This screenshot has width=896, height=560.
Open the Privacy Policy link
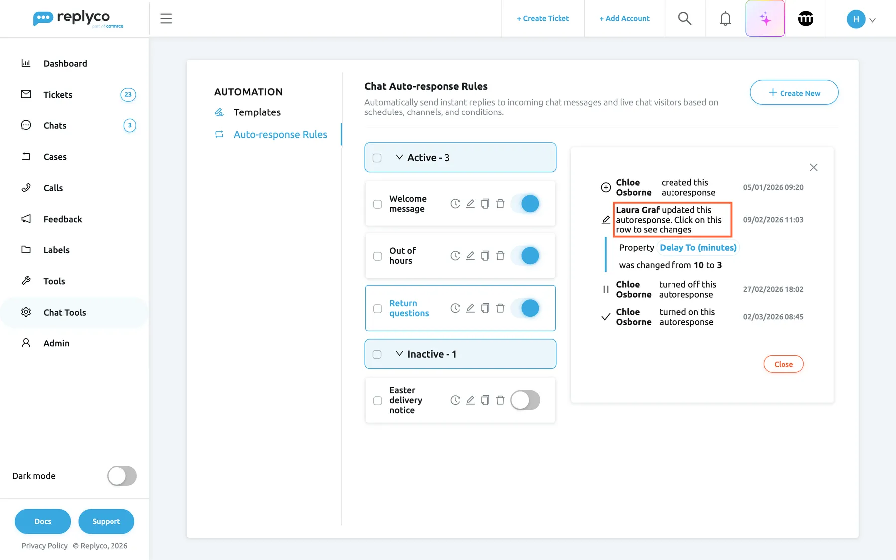tap(44, 546)
